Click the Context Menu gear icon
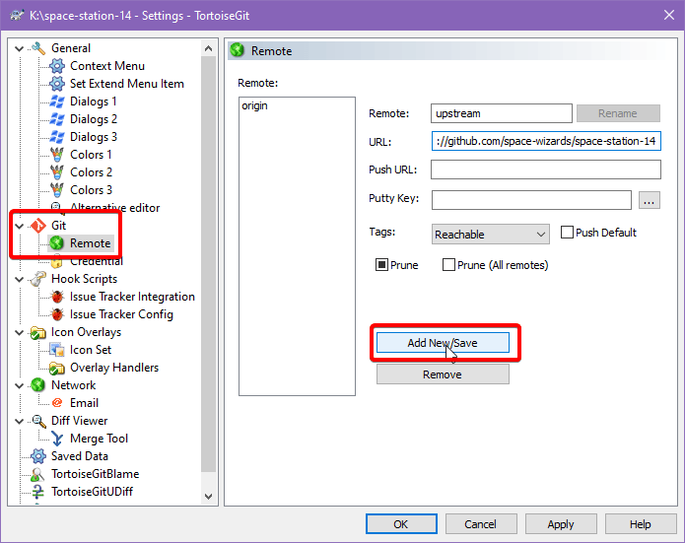 [x=57, y=66]
